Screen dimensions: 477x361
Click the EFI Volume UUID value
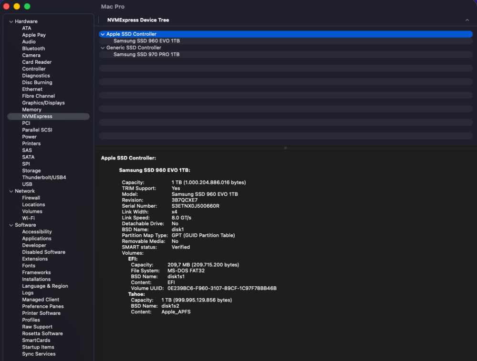[x=222, y=289]
